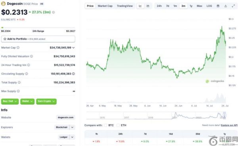
Task: Click the historical range navigator slider handle
Action: click(225, 116)
